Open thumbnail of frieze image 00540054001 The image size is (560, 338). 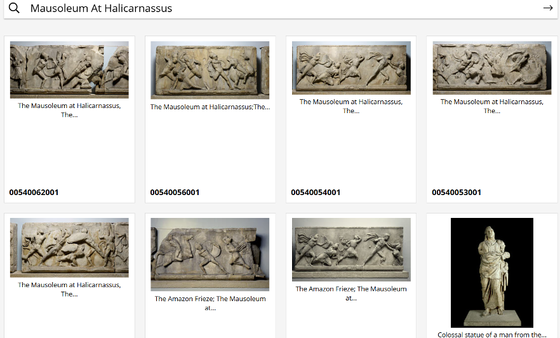[x=352, y=68]
